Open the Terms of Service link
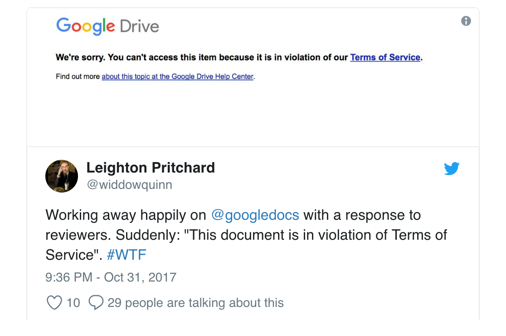The height and width of the screenshot is (336, 506). (385, 58)
